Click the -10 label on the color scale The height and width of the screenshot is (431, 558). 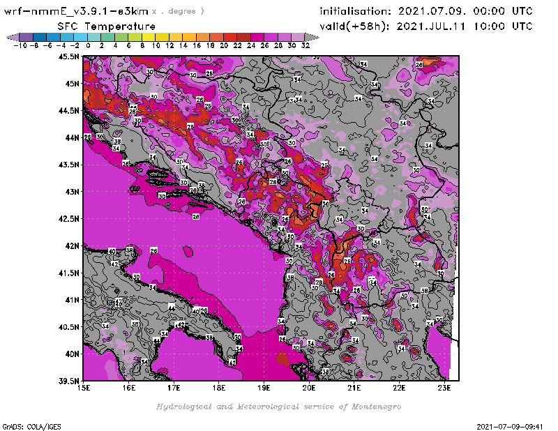(20, 45)
